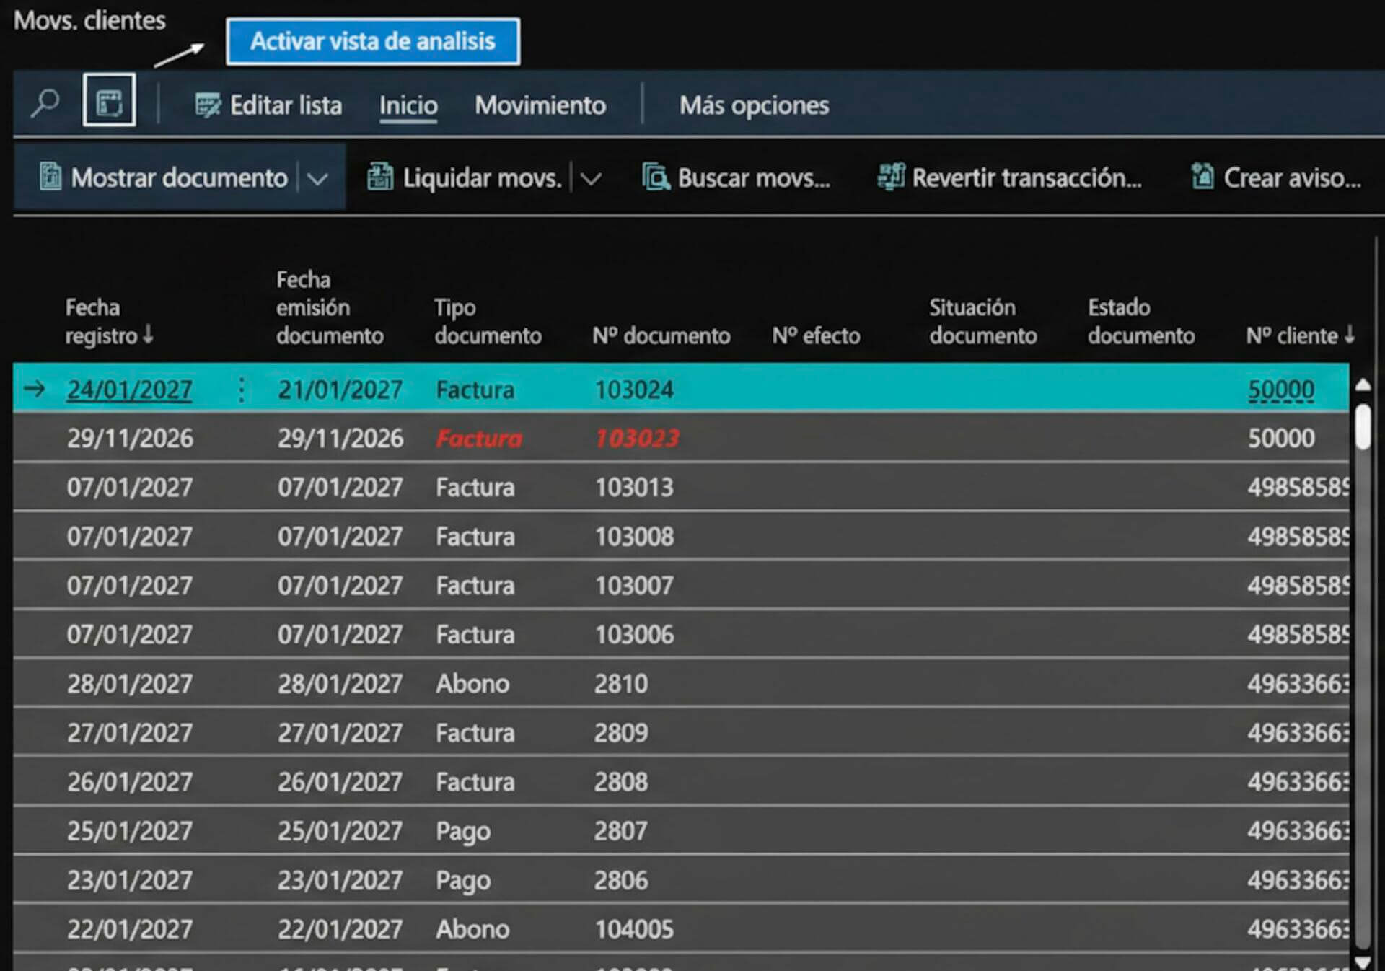Switch to the Movimiento tab
Screen dimensions: 1385x971
point(540,105)
